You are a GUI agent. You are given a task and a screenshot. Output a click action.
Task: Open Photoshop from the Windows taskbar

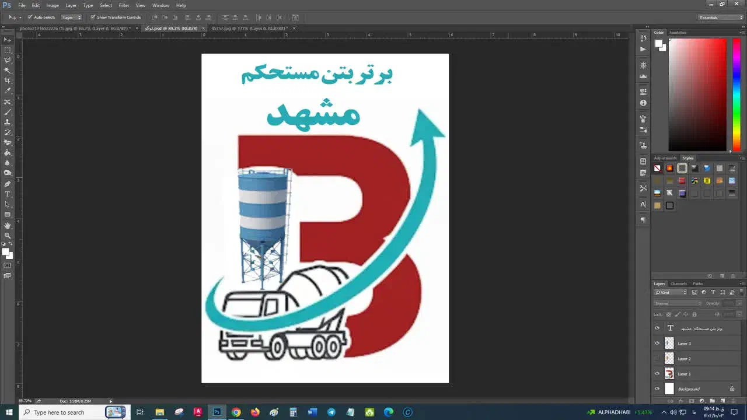coord(217,412)
